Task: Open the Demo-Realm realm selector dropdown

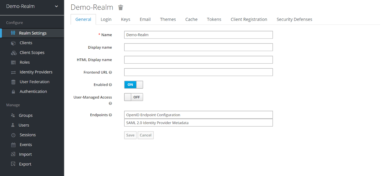Action: tap(32, 6)
